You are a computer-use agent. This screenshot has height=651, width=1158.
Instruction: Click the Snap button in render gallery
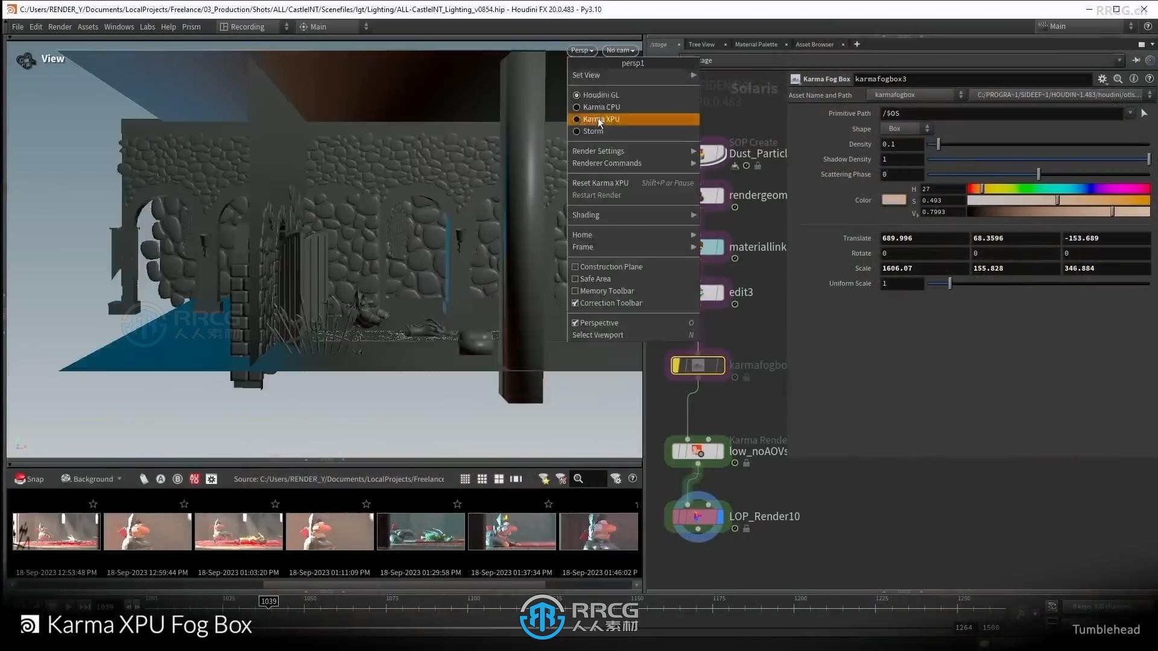pos(29,479)
